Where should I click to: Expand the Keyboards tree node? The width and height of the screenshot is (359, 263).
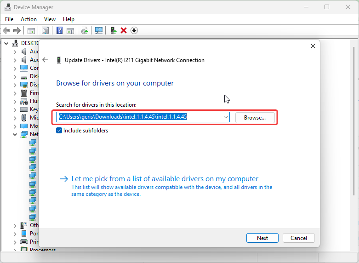click(x=15, y=109)
